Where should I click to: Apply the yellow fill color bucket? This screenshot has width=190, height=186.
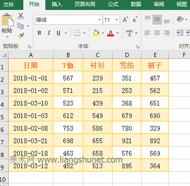[96, 33]
